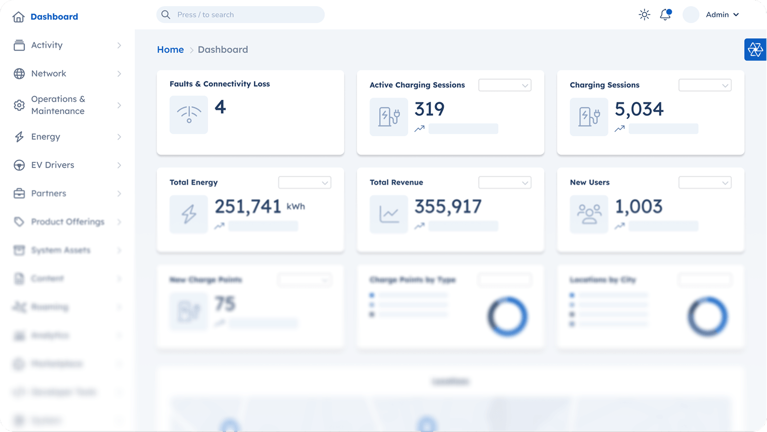This screenshot has width=767, height=432.
Task: Click the Activity stack icon
Action: tap(19, 45)
